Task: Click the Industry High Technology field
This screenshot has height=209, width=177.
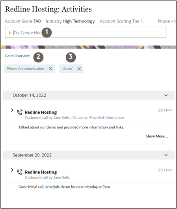Action: point(70,21)
